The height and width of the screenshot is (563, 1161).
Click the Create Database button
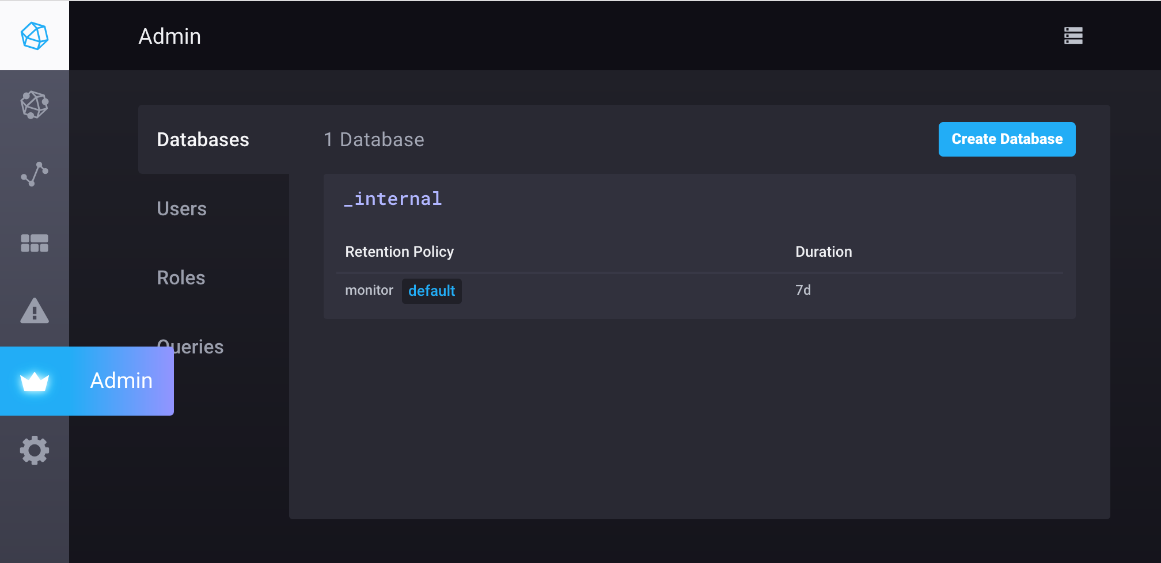[1007, 139]
